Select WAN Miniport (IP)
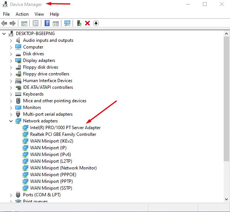230x212 pixels. coord(48,148)
